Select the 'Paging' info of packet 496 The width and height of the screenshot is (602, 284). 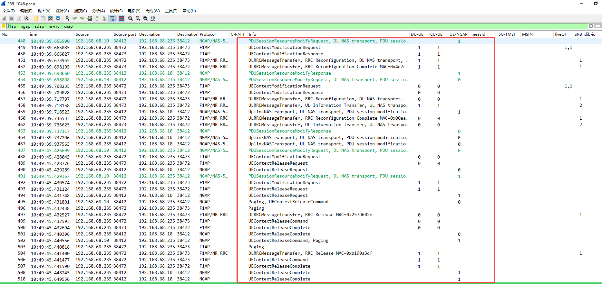256,208
